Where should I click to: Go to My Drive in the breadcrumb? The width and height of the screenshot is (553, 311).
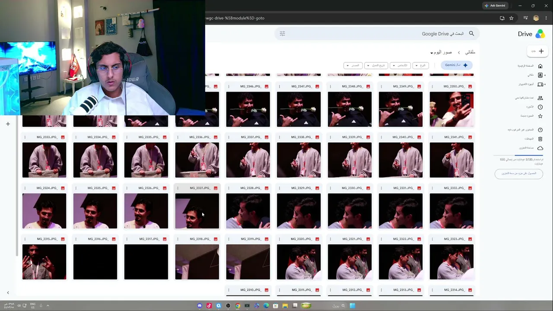tap(470, 52)
